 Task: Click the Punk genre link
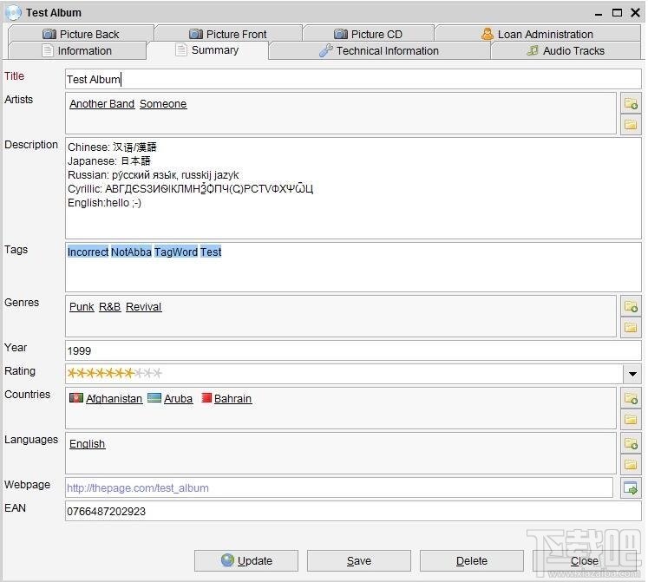click(x=82, y=307)
